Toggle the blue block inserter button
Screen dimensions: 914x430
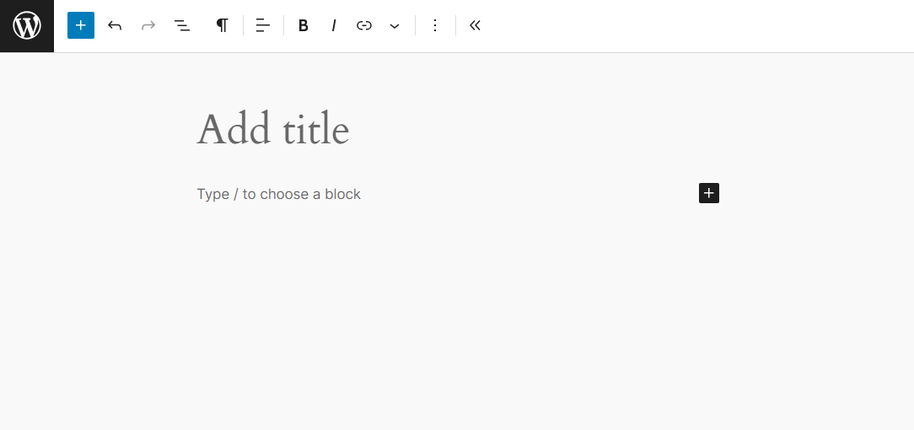point(81,25)
